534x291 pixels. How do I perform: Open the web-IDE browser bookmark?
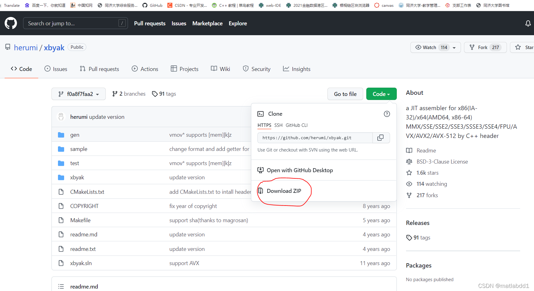point(270,5)
